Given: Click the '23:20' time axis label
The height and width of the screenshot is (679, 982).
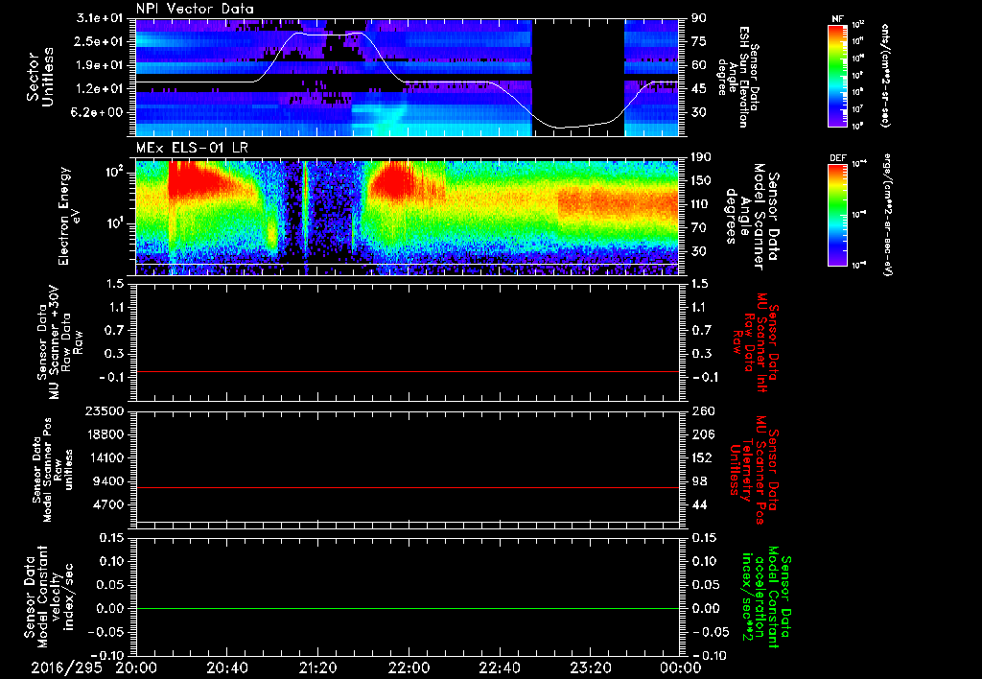Looking at the screenshot, I should tap(590, 667).
